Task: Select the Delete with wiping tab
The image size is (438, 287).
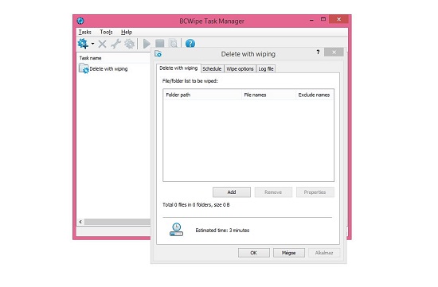Action: pyautogui.click(x=178, y=68)
